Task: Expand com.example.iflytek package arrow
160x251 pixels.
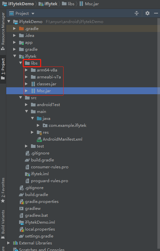Action: [x=38, y=125]
